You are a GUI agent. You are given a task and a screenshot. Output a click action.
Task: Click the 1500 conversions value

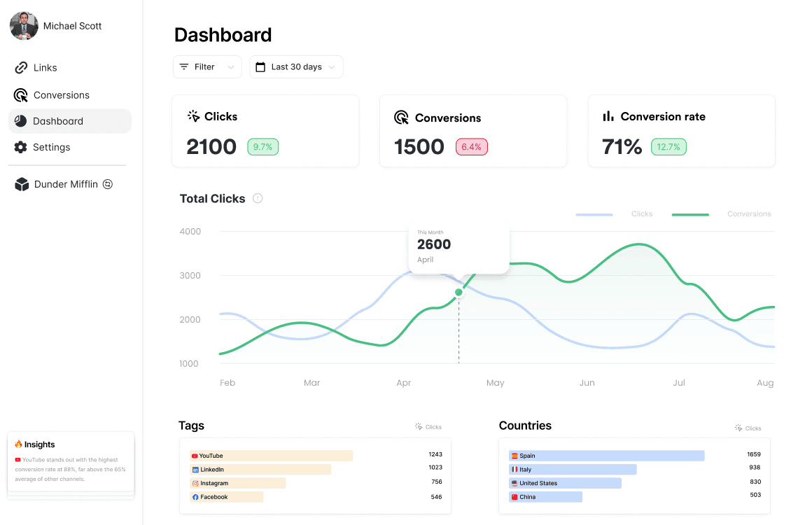pos(419,146)
